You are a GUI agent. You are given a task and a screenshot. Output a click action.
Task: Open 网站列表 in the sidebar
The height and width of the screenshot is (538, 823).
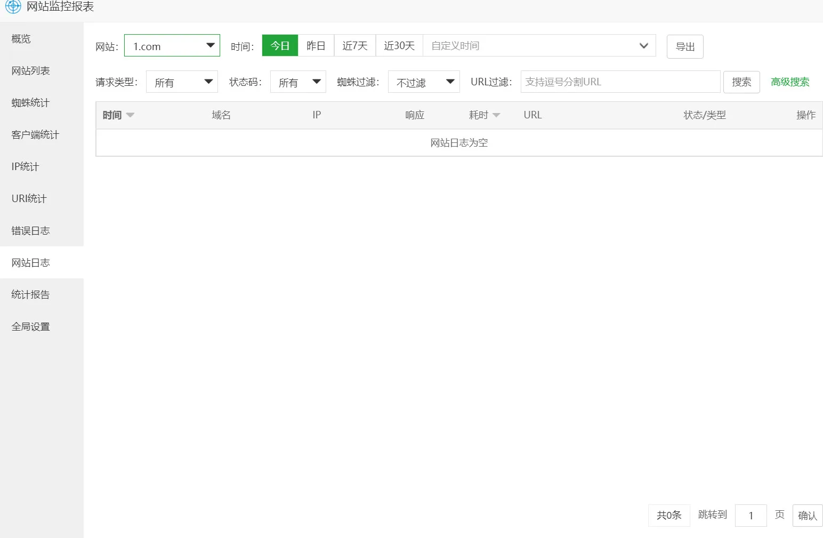42,70
